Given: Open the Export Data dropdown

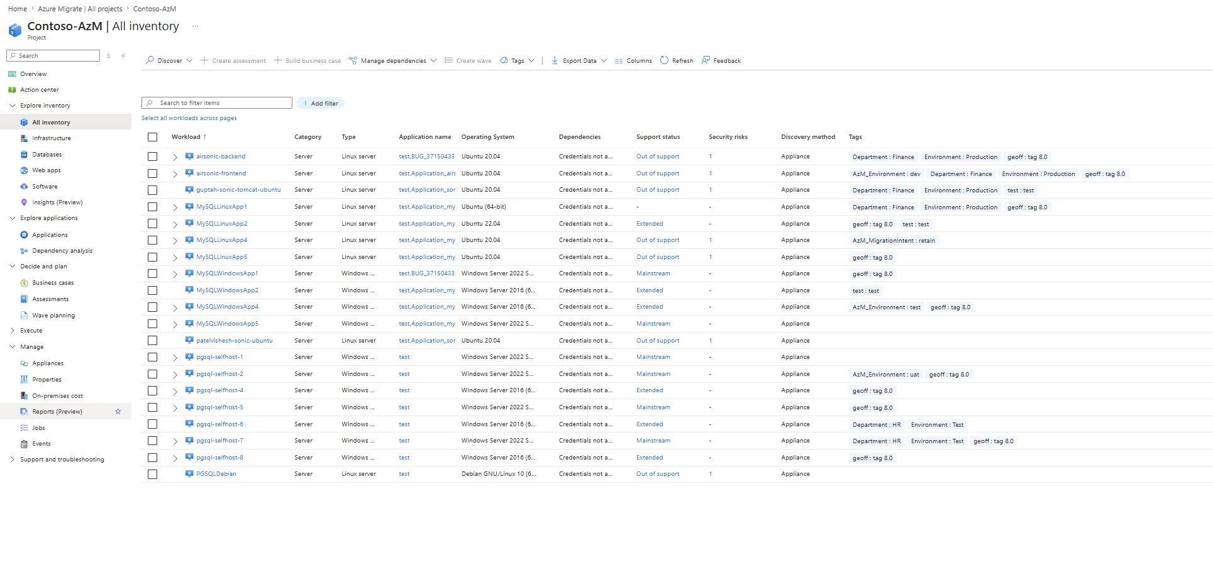Looking at the screenshot, I should click(579, 61).
